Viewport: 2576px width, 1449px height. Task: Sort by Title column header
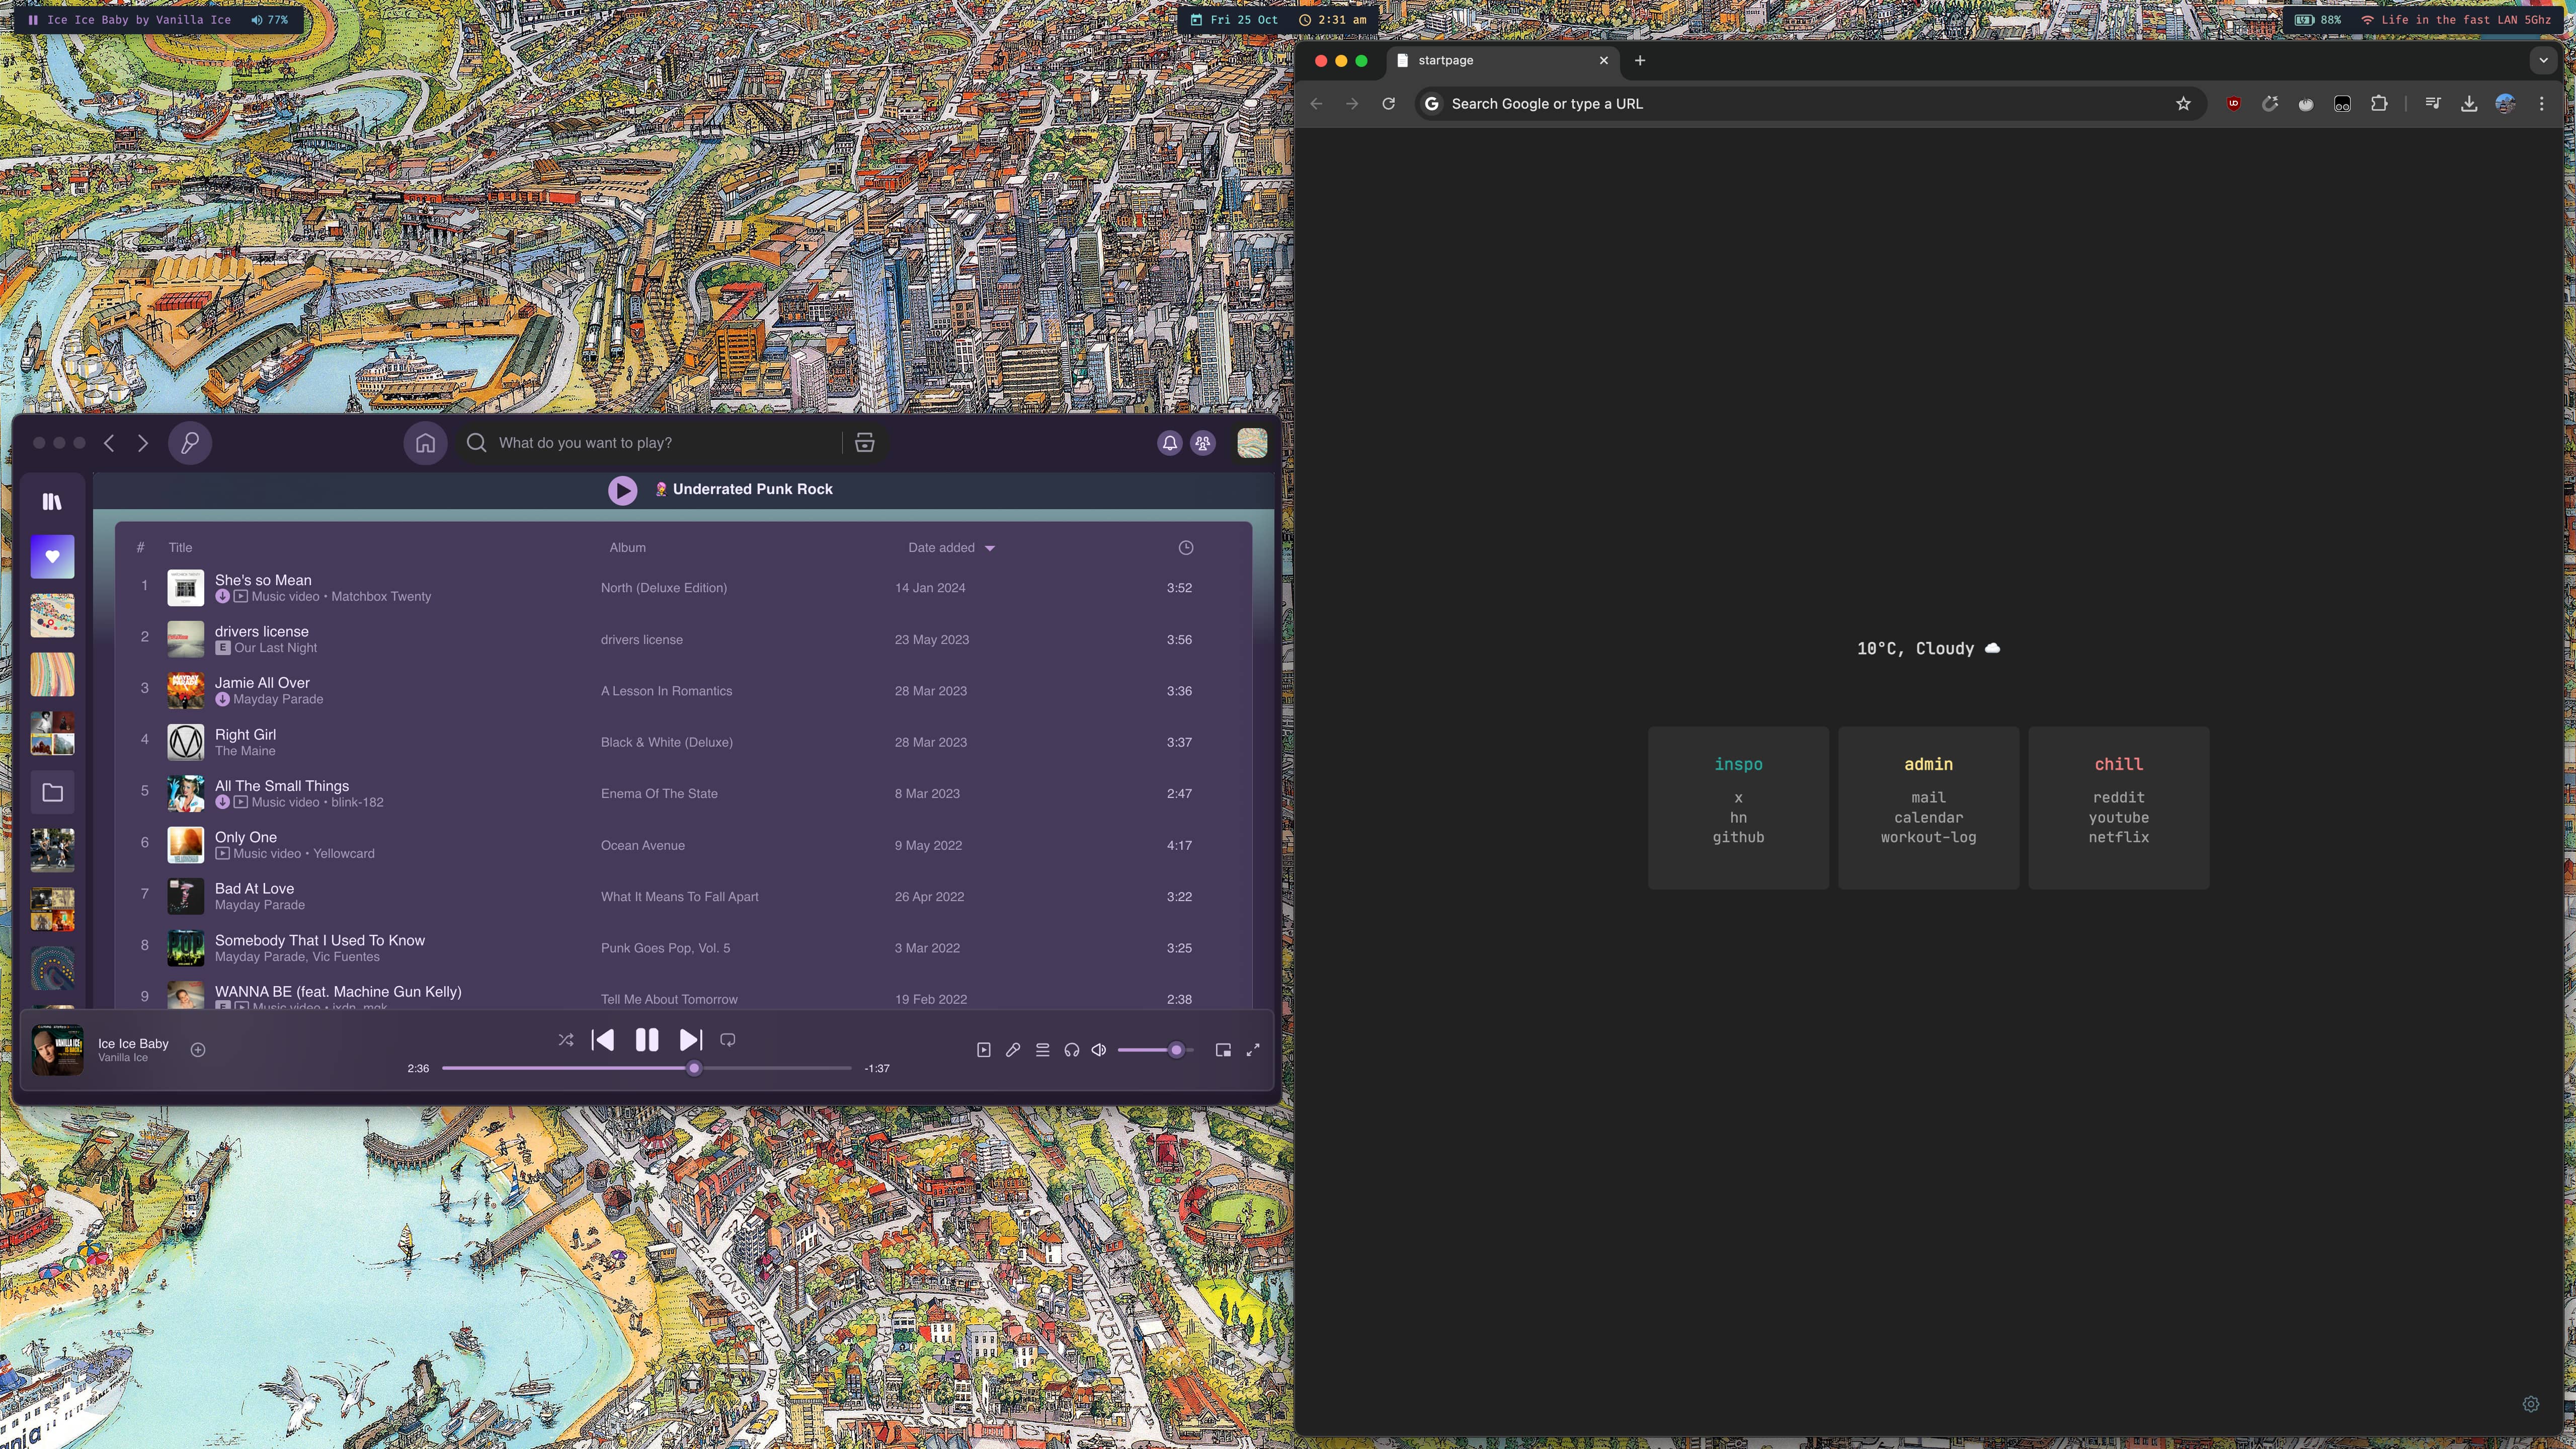point(180,548)
